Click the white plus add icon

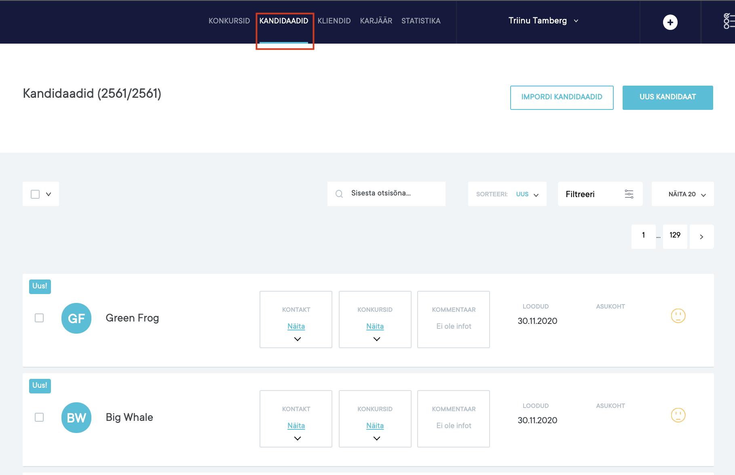(x=670, y=22)
